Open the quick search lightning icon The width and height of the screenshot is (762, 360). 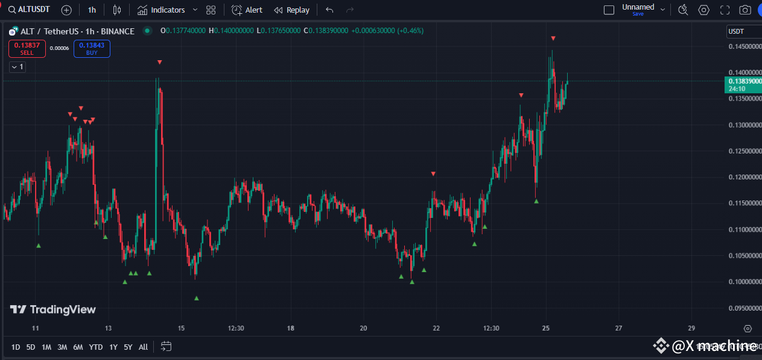(x=683, y=10)
